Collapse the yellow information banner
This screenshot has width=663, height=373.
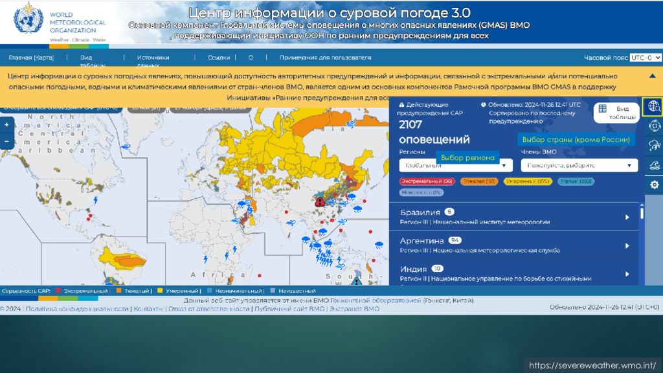pos(653,76)
